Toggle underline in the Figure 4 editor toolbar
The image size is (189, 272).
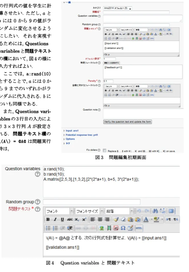62,219
